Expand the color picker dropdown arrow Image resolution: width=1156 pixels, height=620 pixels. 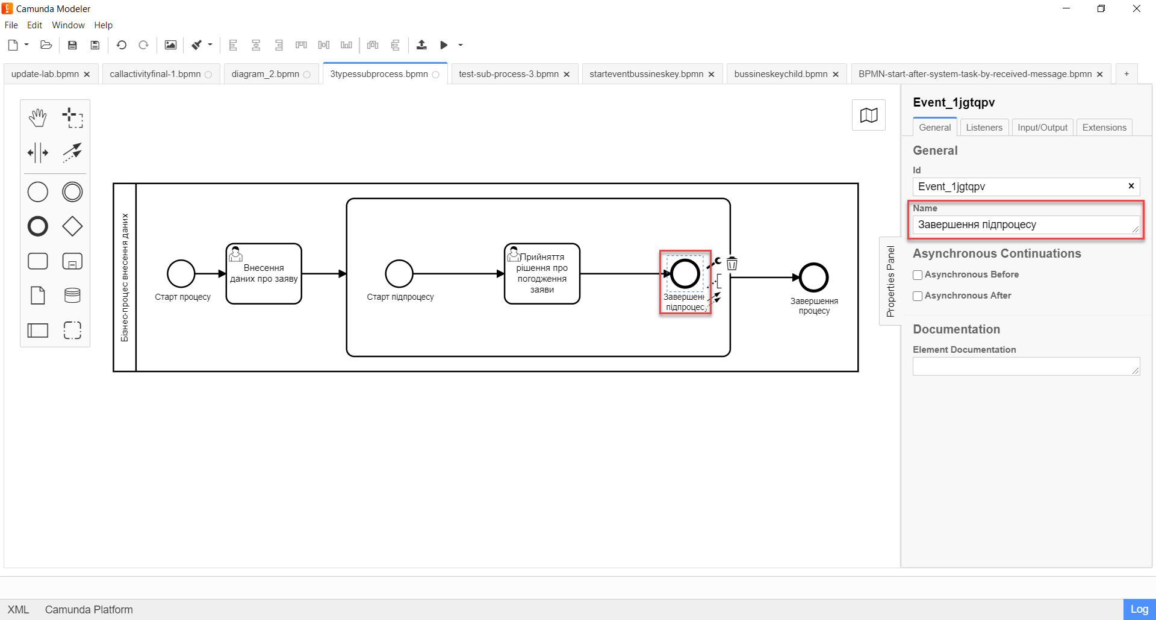coord(210,45)
